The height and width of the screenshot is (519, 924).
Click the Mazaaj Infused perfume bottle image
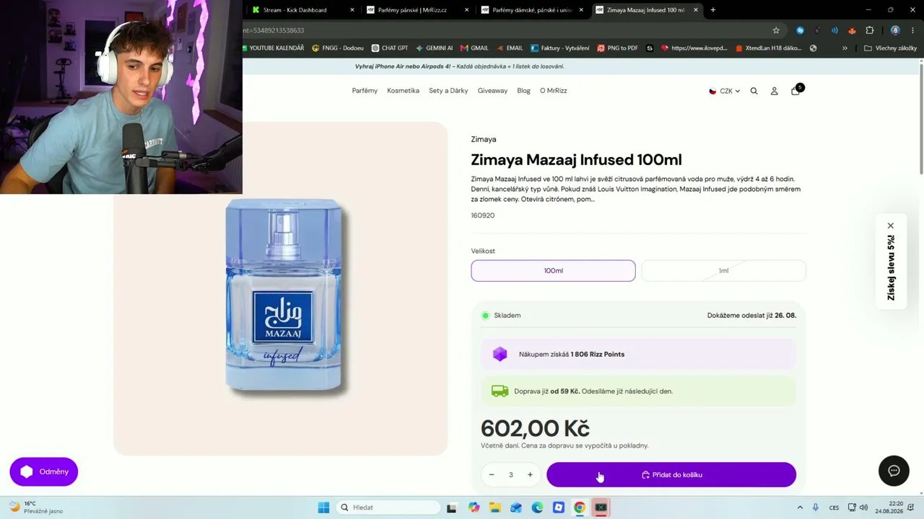click(284, 296)
